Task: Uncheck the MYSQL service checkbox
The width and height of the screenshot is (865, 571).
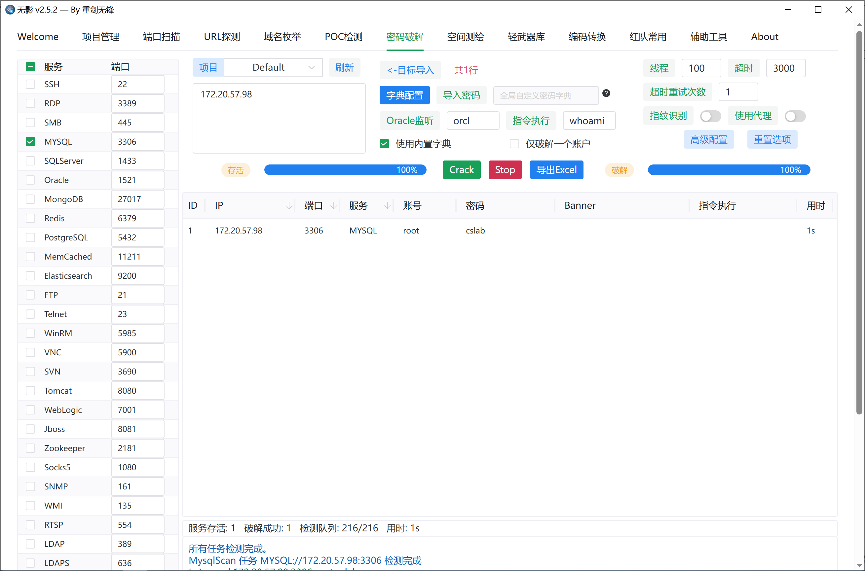Action: pos(30,142)
